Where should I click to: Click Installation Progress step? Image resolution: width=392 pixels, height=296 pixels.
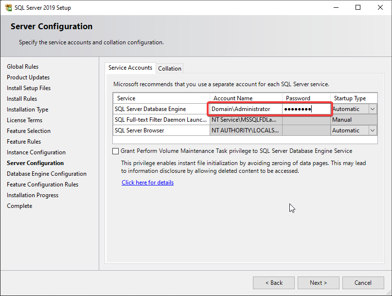point(33,195)
